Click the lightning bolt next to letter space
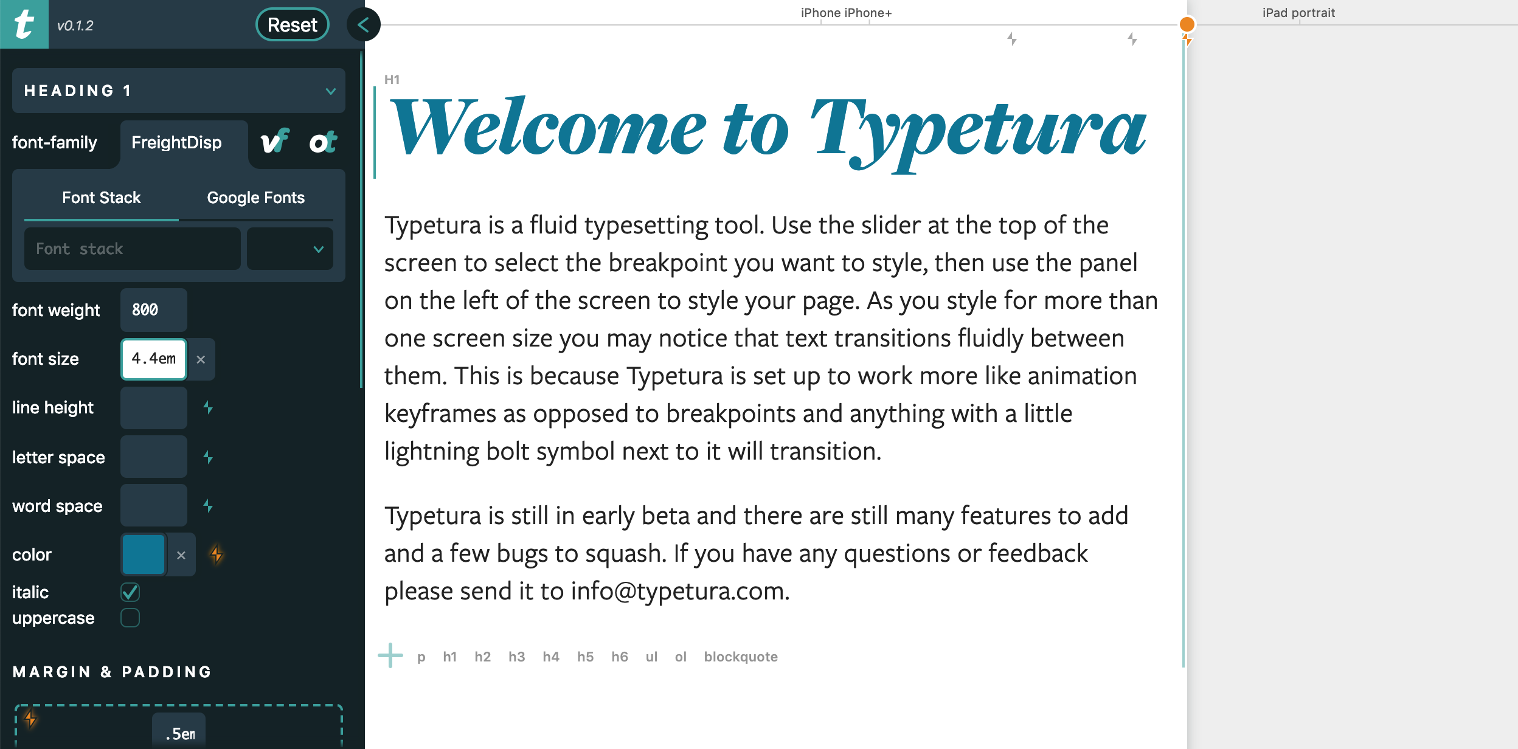The width and height of the screenshot is (1518, 749). [209, 457]
